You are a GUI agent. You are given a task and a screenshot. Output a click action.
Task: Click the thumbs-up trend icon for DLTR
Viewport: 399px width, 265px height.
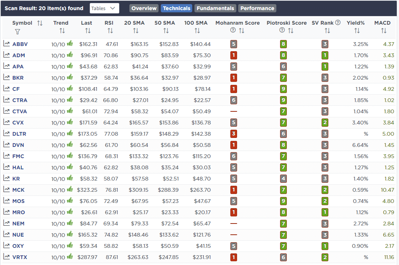(70, 133)
